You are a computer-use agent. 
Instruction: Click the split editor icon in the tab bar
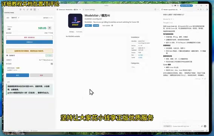click(156, 9)
